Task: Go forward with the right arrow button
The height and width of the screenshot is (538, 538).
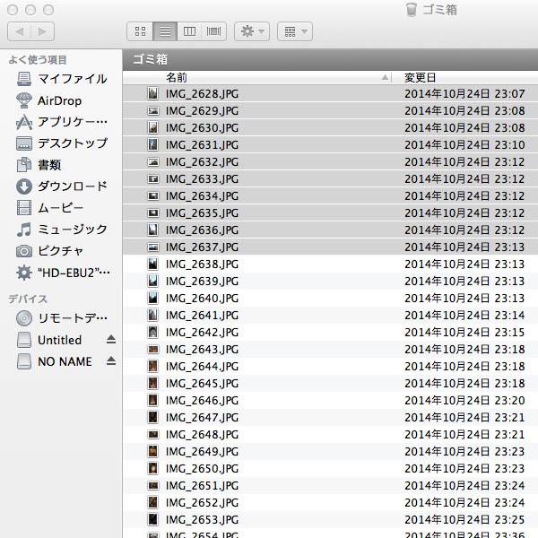Action: 43,31
